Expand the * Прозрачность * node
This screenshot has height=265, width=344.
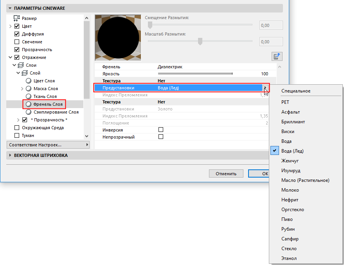coord(18,120)
